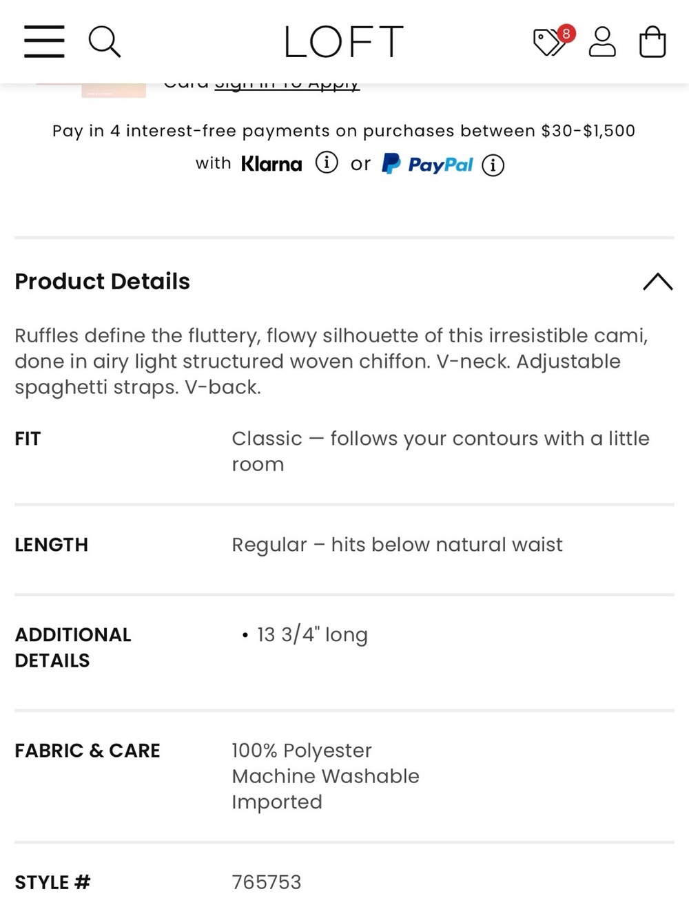Tap the LENGTH row label
Screen dimensions: 689x918
(52, 545)
